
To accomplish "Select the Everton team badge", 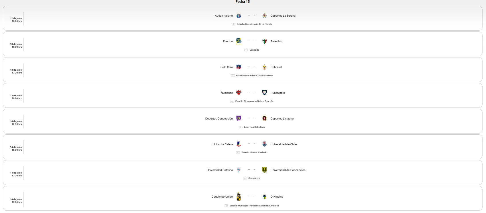I will 239,41.
